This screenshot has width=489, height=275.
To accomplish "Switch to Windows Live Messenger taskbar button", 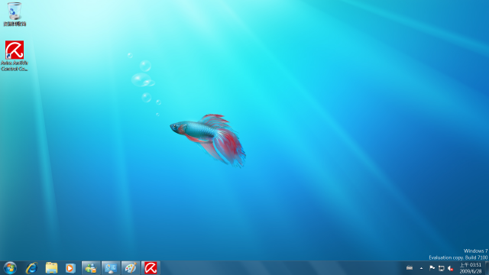I will click(91, 268).
